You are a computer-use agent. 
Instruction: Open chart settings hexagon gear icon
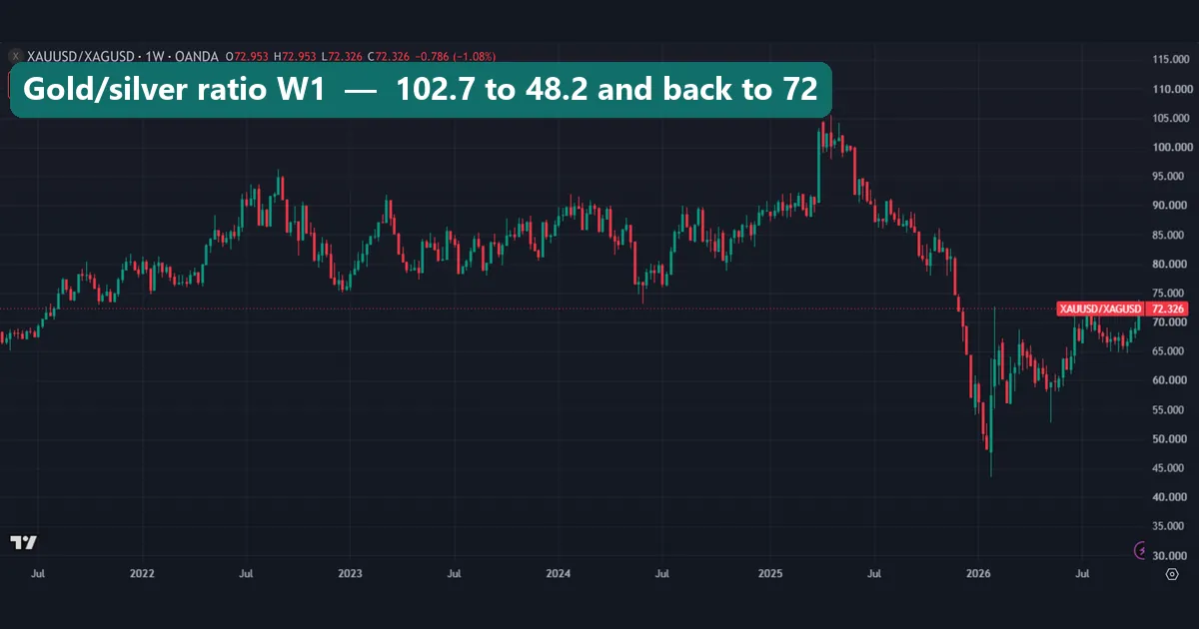click(x=1172, y=574)
